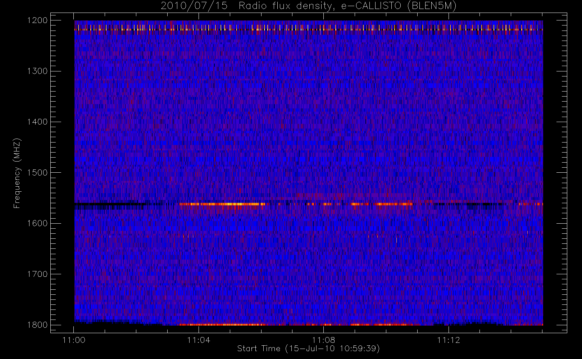This screenshot has width=582, height=359.
Task: Click the 1800 frequency tick label
Action: (37, 325)
